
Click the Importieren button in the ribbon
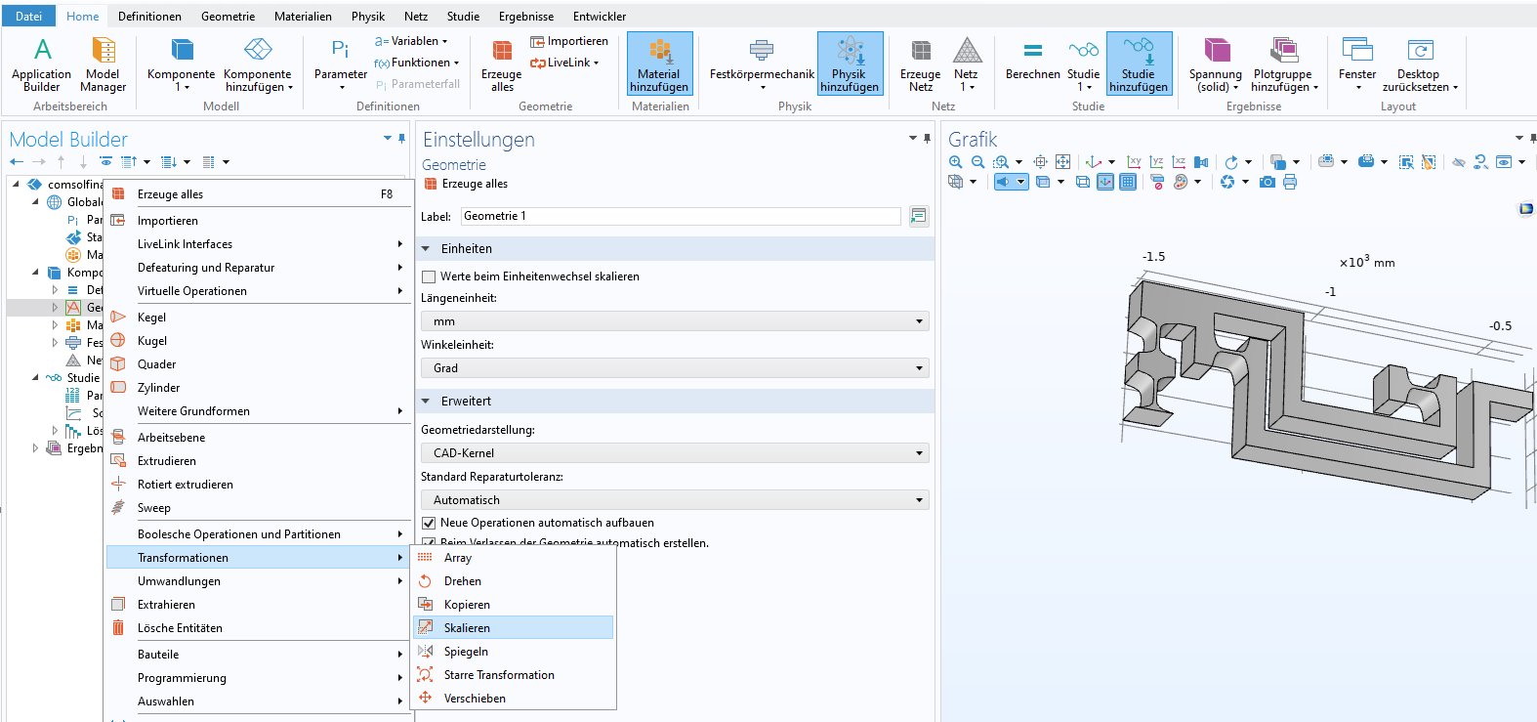(x=569, y=41)
